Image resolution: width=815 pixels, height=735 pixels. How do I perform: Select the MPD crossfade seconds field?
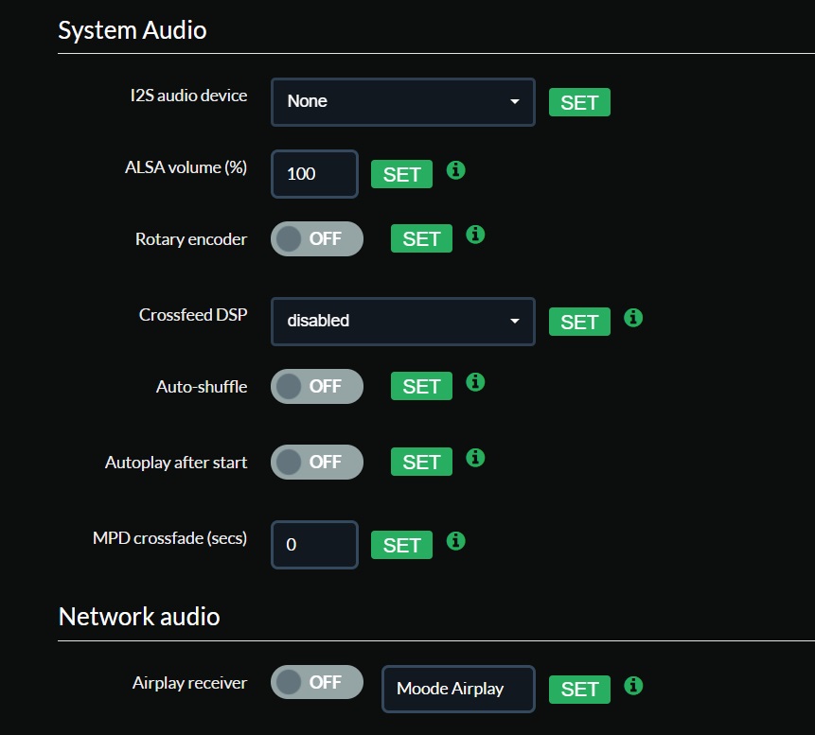coord(314,545)
